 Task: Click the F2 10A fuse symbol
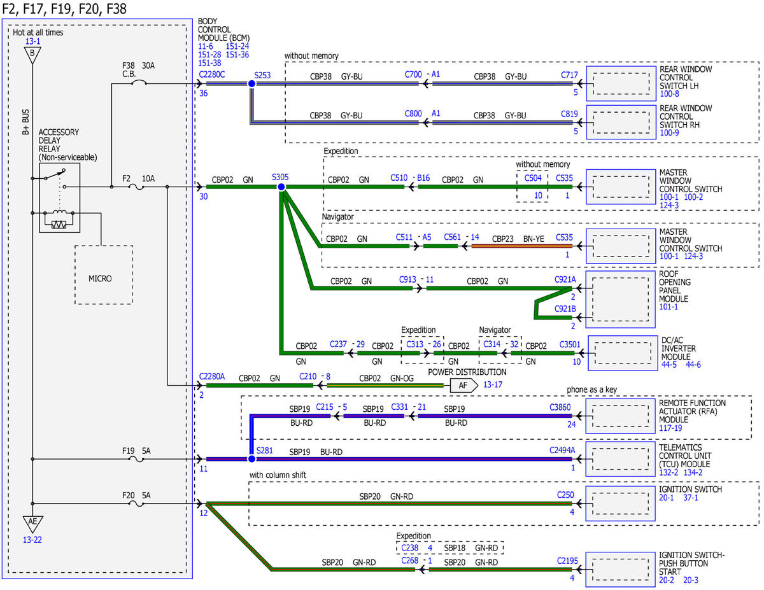pos(134,187)
